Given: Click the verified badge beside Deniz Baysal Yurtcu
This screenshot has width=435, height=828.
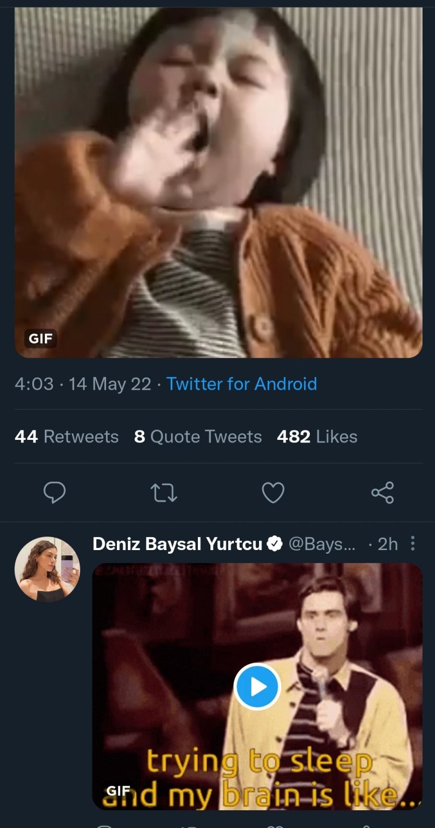Looking at the screenshot, I should 275,544.
